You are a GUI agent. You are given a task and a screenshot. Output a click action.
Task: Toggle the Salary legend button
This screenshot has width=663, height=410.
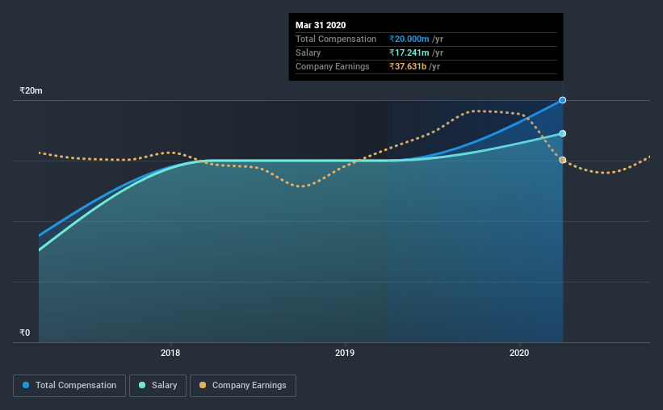point(157,386)
